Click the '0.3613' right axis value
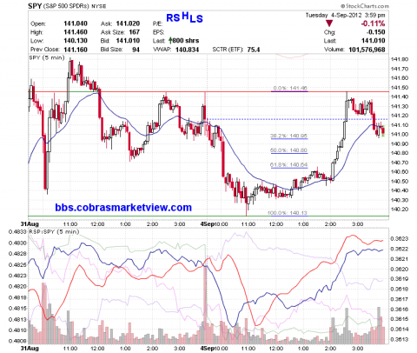417x353 pixels. [400, 339]
